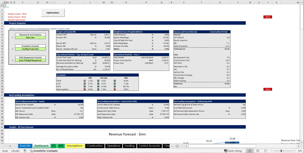Open the Construction sheet tab

point(95,146)
